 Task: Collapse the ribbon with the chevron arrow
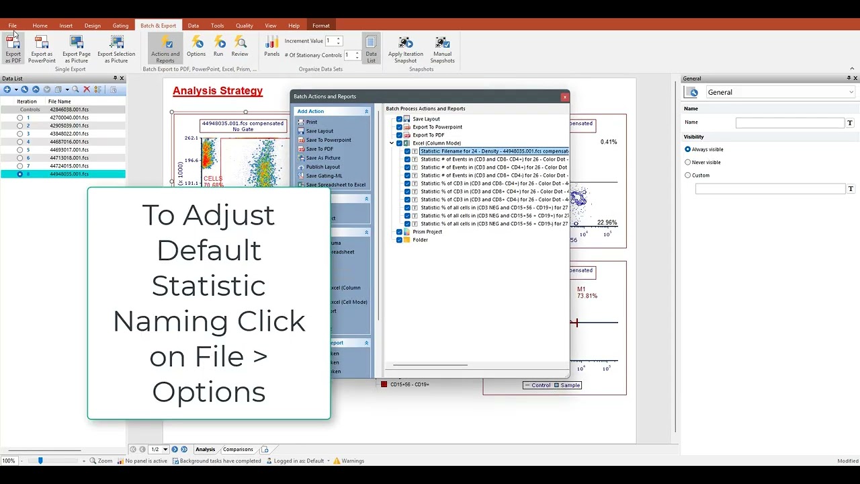[x=852, y=69]
